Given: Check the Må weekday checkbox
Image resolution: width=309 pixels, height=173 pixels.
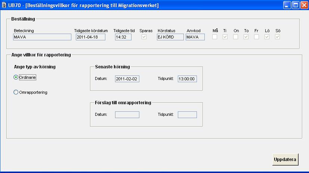Looking at the screenshot, I should coord(214,37).
